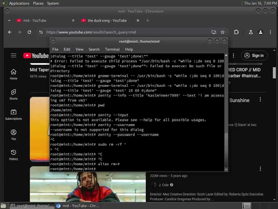Reload the YouTube page
278x209 pixels.
click(x=29, y=32)
